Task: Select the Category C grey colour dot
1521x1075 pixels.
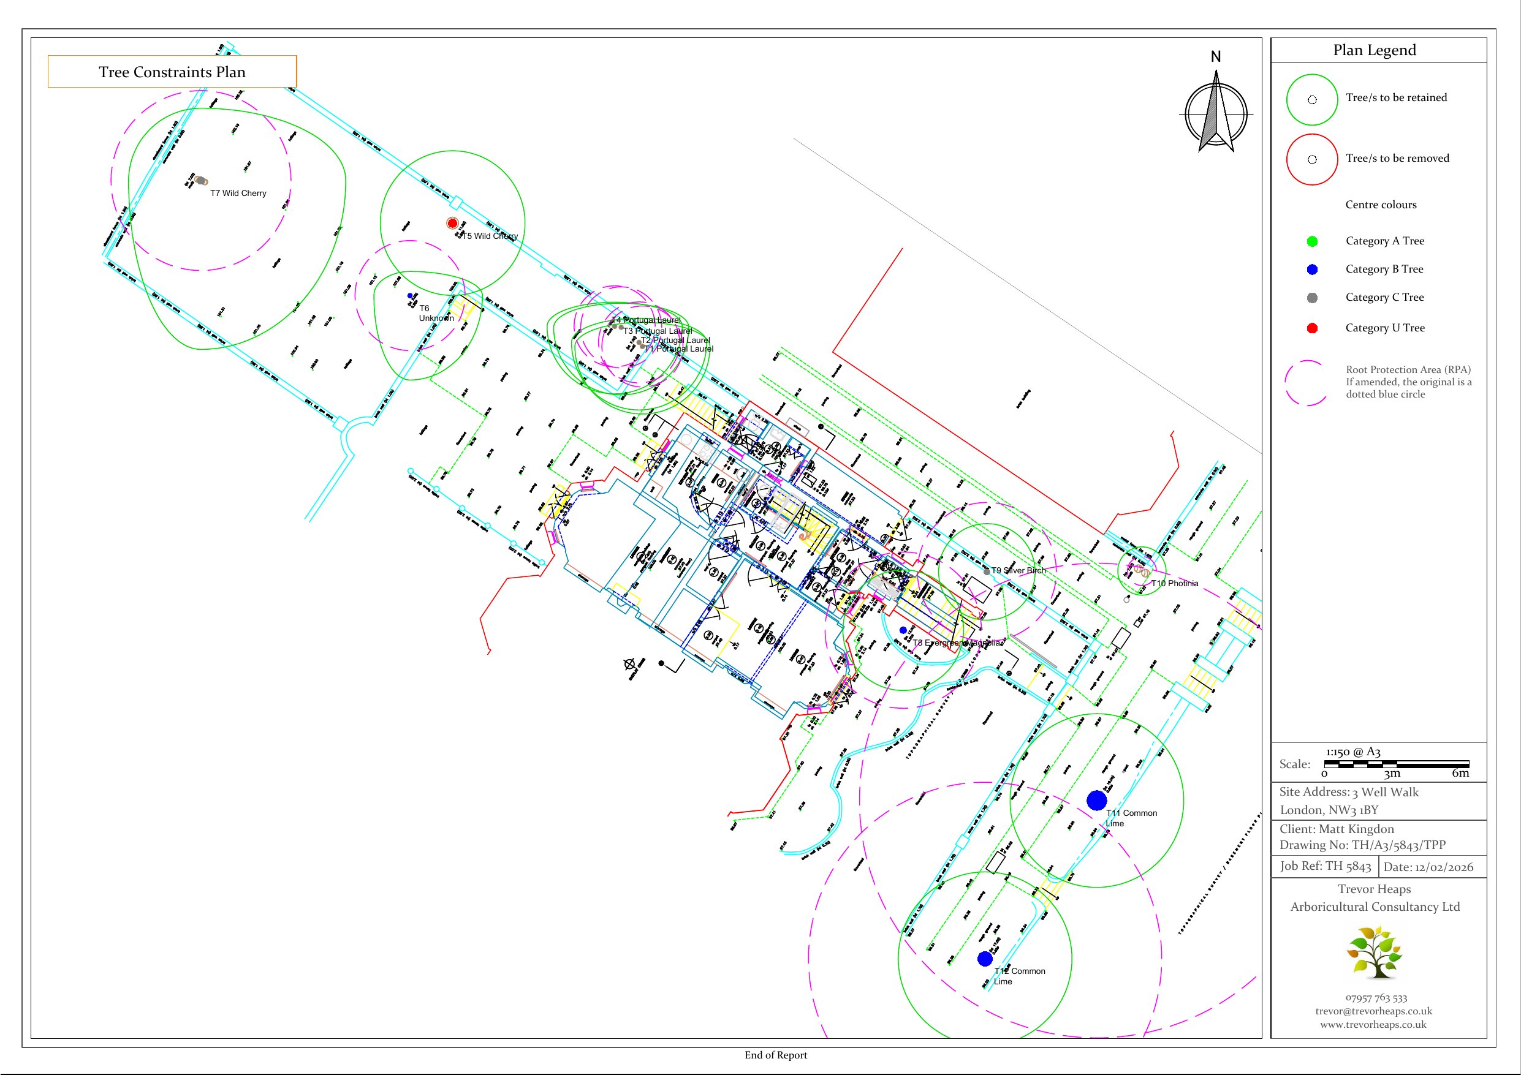Action: pyautogui.click(x=1311, y=298)
